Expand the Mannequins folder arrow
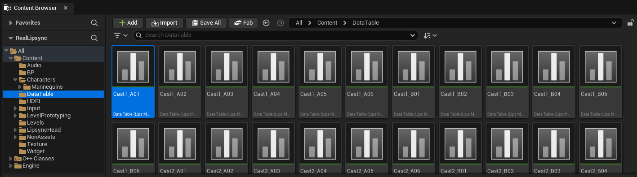 point(20,87)
